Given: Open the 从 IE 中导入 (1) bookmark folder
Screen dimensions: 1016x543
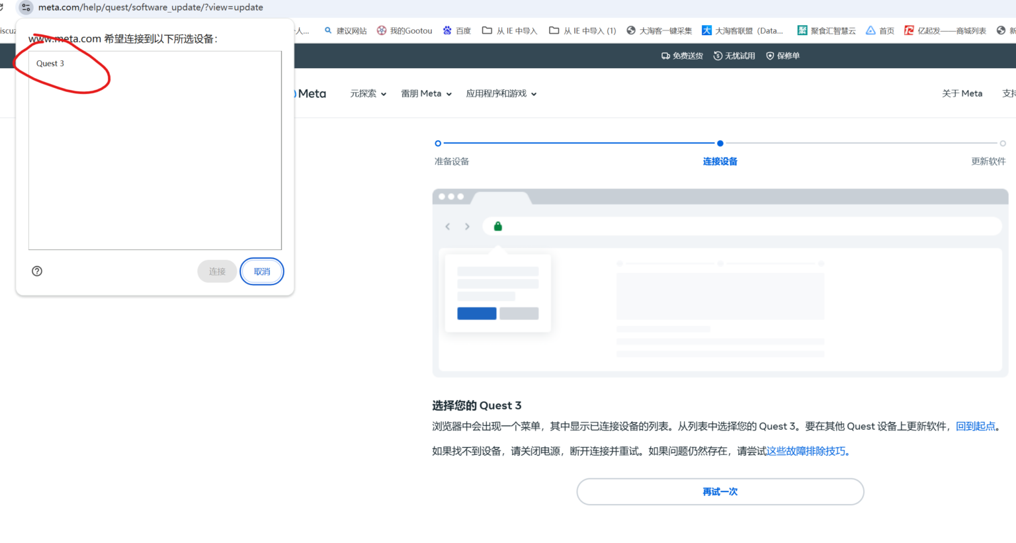Looking at the screenshot, I should tap(583, 30).
